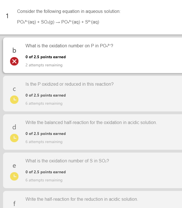Select the letter e part label
This screenshot has height=208, width=182.
tap(14, 166)
